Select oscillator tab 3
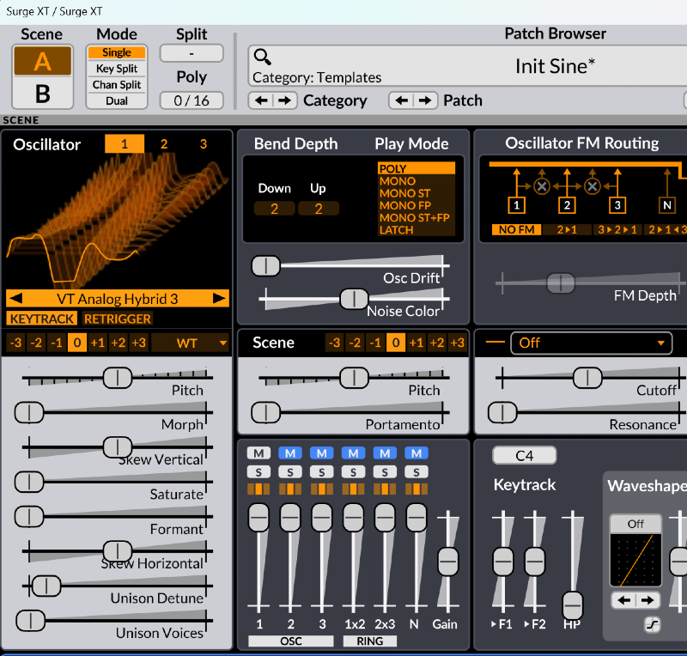687x656 pixels. [x=204, y=143]
